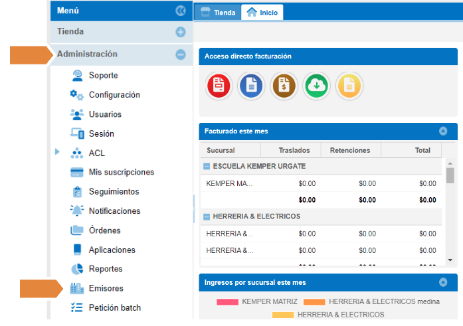The image size is (463, 326).
Task: Expand the ACL tree node arrow
Action: (57, 153)
